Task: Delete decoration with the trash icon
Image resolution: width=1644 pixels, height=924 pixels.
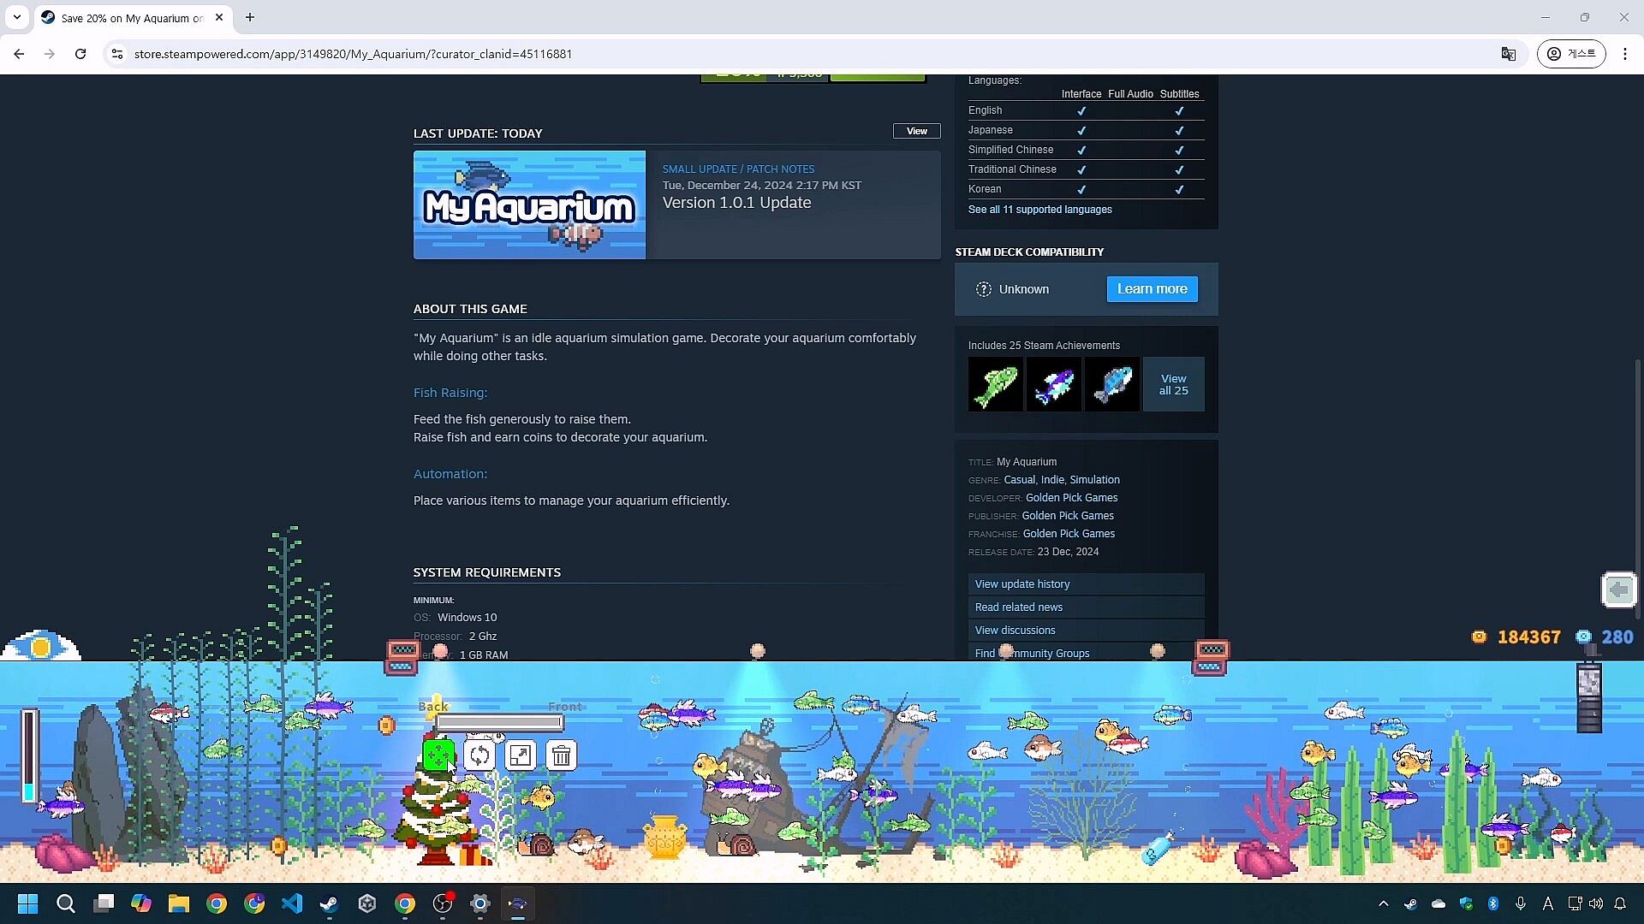Action: (x=562, y=755)
